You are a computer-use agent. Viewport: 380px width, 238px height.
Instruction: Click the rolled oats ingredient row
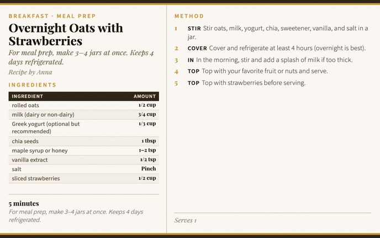[83, 105]
